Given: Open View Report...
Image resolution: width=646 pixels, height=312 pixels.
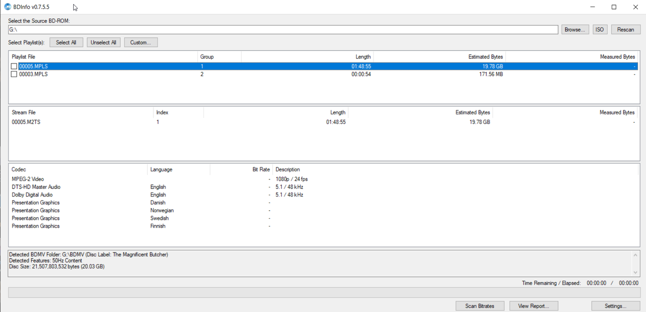Looking at the screenshot, I should 533,306.
